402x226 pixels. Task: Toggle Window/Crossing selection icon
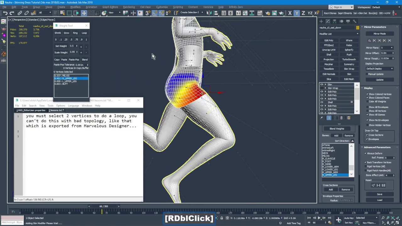(76, 13)
